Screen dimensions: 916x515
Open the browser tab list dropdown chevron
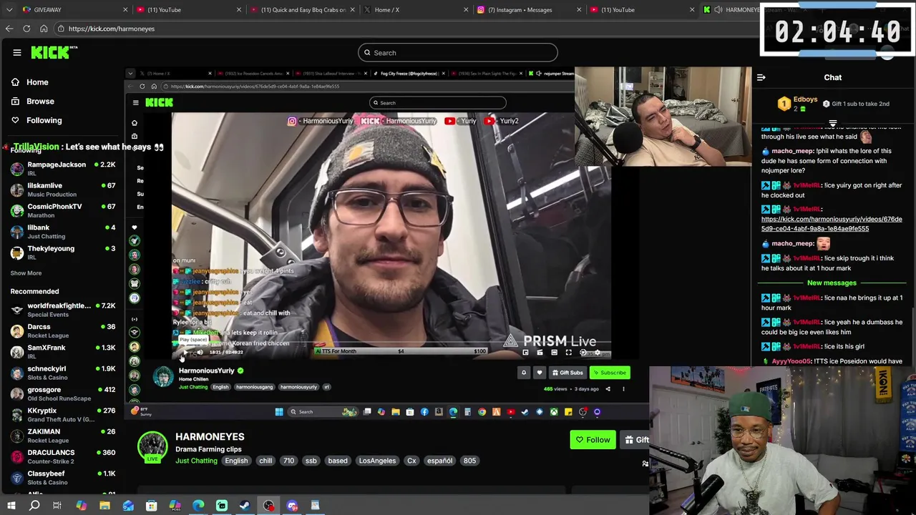pos(9,9)
